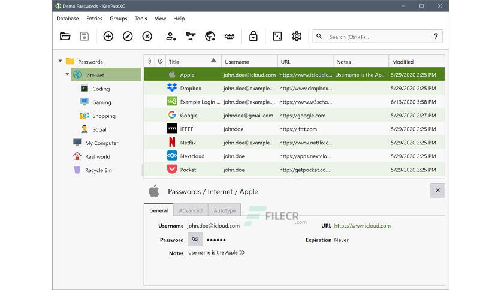Open password generator dice icon
The width and height of the screenshot is (501, 290).
277,36
